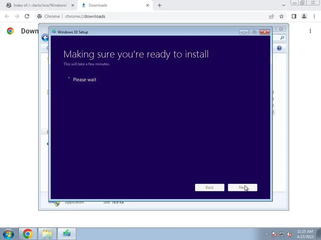The image size is (321, 240).
Task: Click the Windows 10 Setup taskbar icon
Action: (x=67, y=234)
